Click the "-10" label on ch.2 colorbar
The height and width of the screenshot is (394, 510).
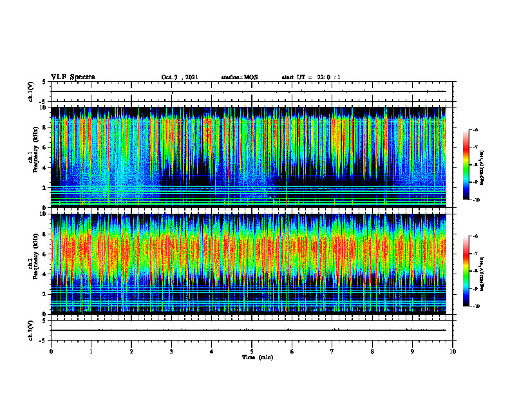click(476, 306)
